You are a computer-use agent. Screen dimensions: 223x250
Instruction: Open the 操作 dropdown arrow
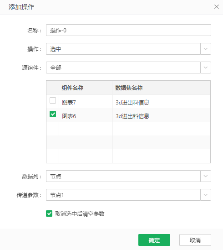(206, 49)
